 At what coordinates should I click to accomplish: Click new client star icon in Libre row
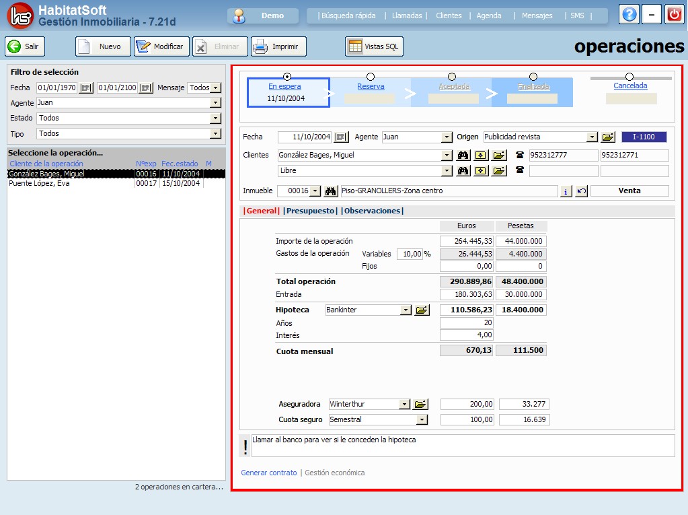(480, 170)
